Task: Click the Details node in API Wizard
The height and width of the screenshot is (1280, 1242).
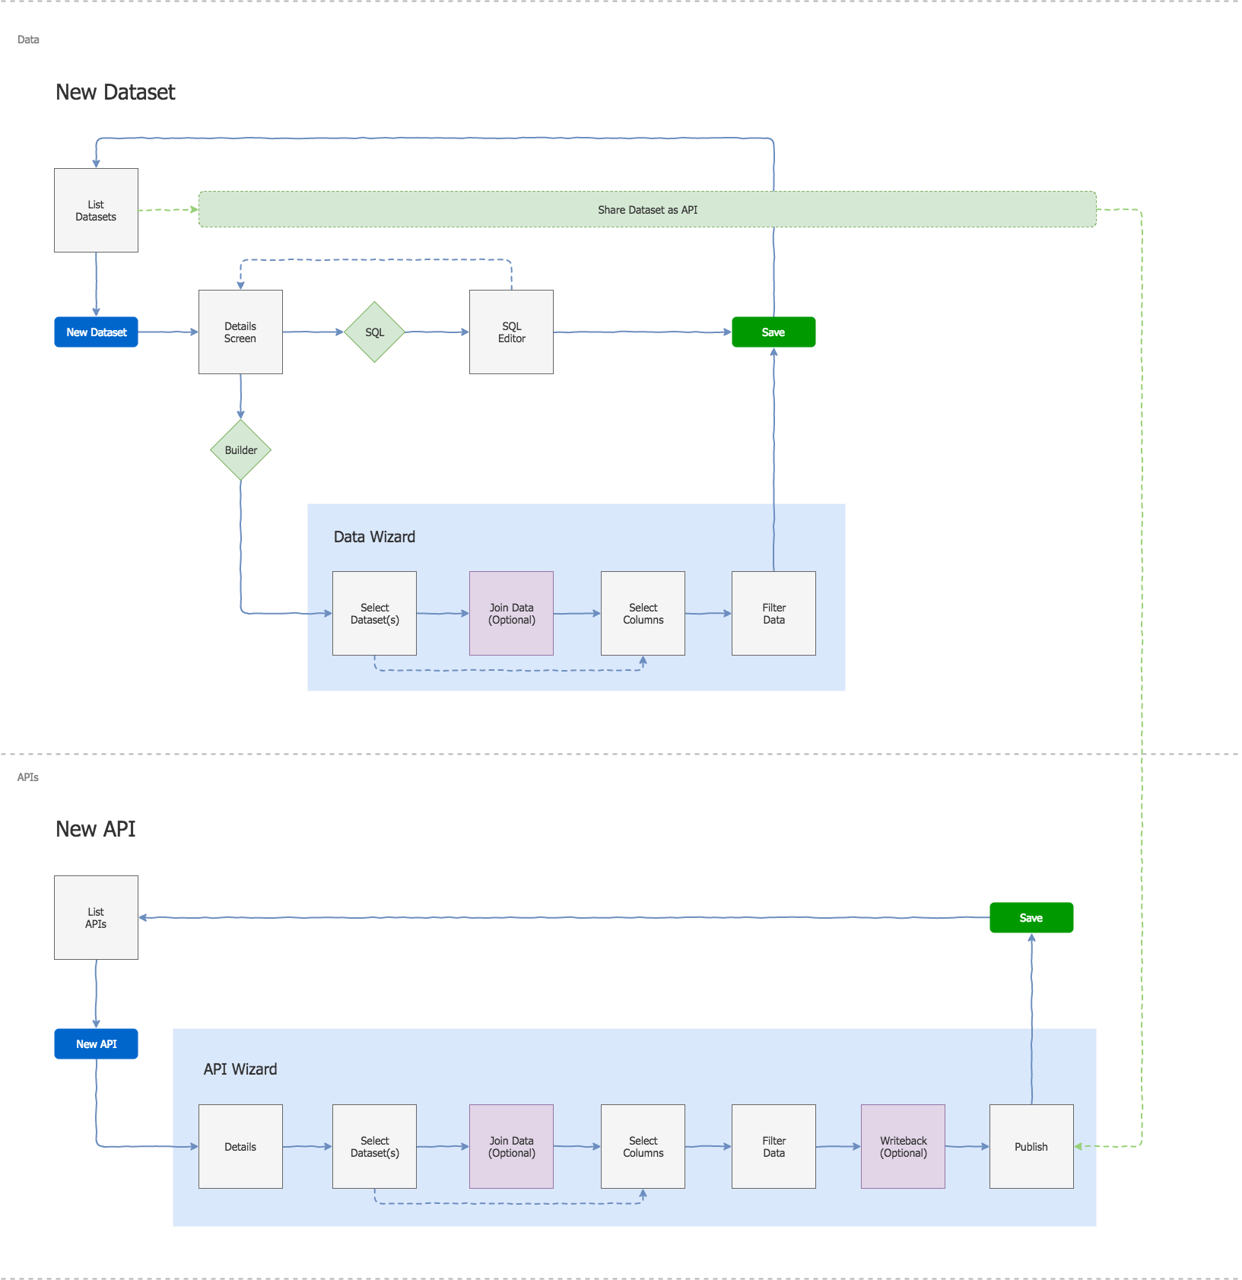Action: [x=240, y=1146]
